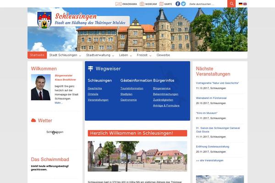The image size is (275, 183).
Task: Show alle Veranstaltungen link
Action: (x=209, y=161)
